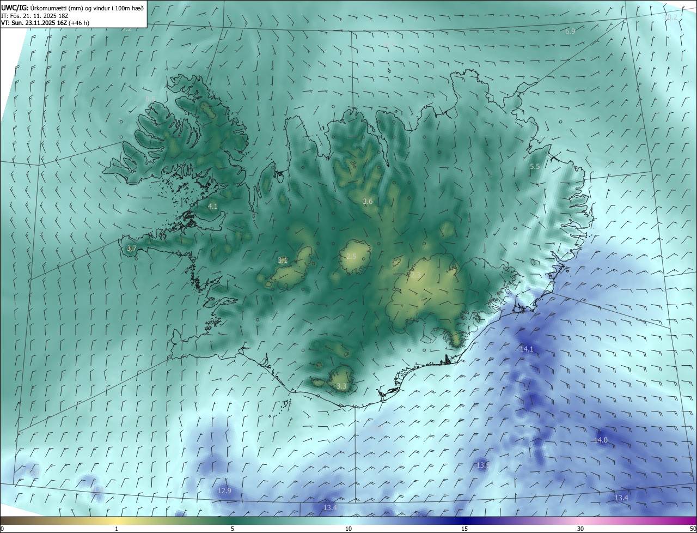Click the colorbar tick label 1
The image size is (697, 533).
[117, 529]
